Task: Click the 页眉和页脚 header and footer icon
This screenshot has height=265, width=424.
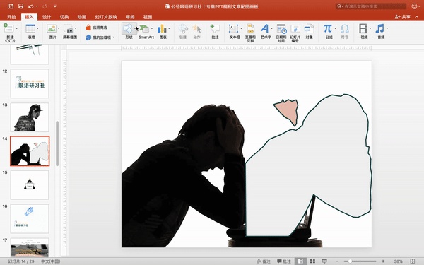Action: pos(250,29)
